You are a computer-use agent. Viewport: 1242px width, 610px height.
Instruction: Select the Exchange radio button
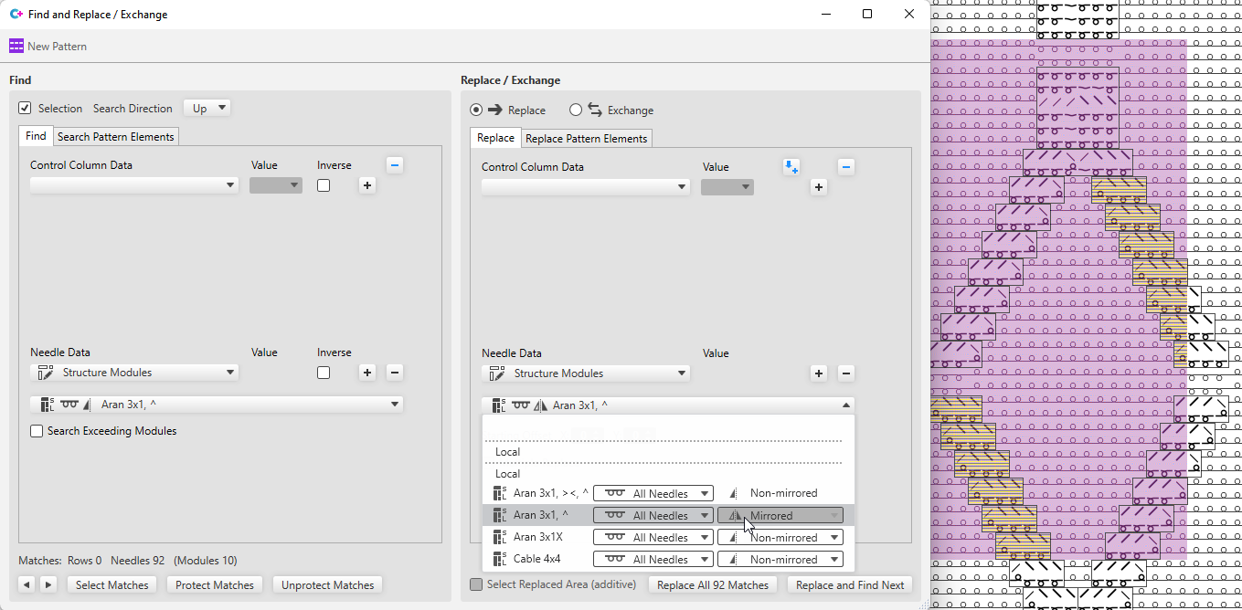[576, 110]
